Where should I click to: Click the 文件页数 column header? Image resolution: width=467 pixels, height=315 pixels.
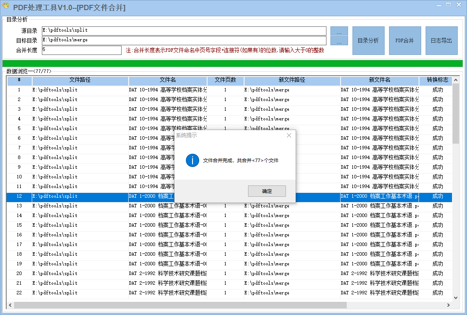[226, 80]
